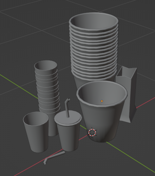Viewport: 155px width, 176px height.
Task: Select the bent straw in the lidded cup
Action: 67,108
